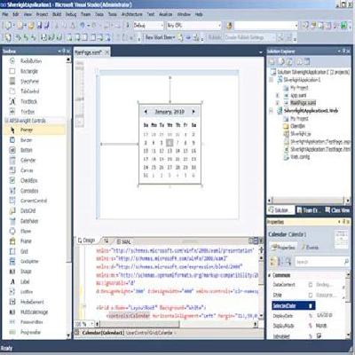Select the ProgressBar control in Toolbox

[x=30, y=332]
